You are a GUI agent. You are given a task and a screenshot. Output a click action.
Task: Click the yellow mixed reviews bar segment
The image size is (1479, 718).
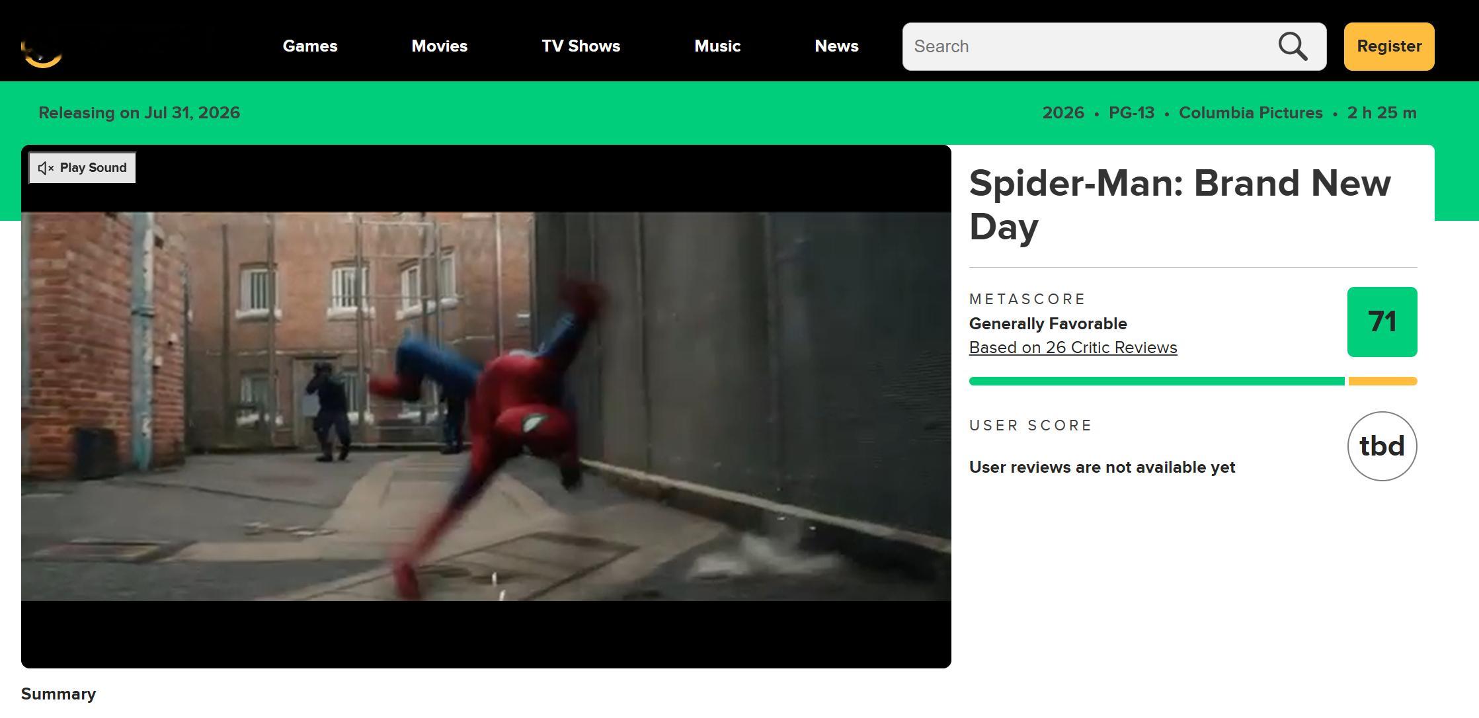click(1382, 381)
